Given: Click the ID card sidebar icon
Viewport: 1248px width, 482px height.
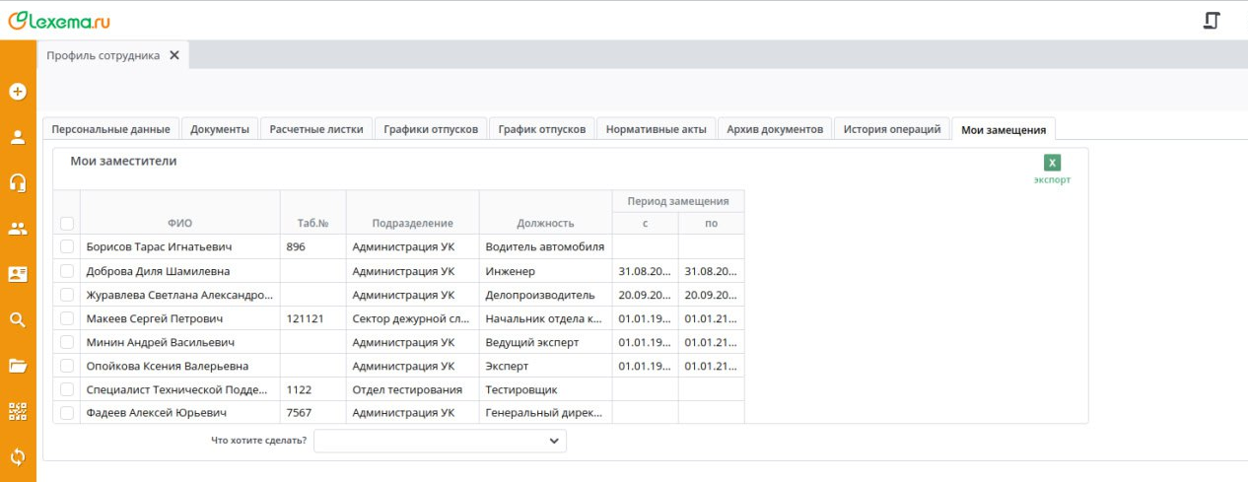Looking at the screenshot, I should [17, 274].
